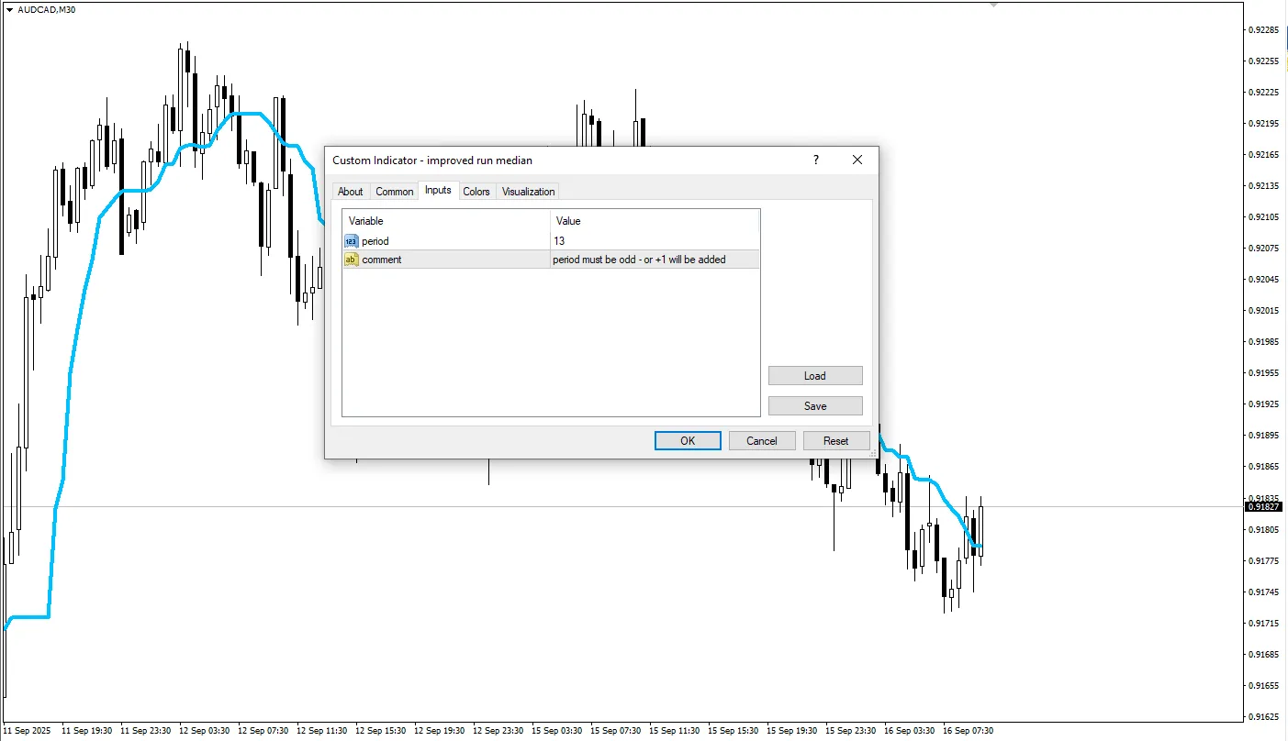
Task: Click the 0.91625 price scale label
Action: [1263, 716]
